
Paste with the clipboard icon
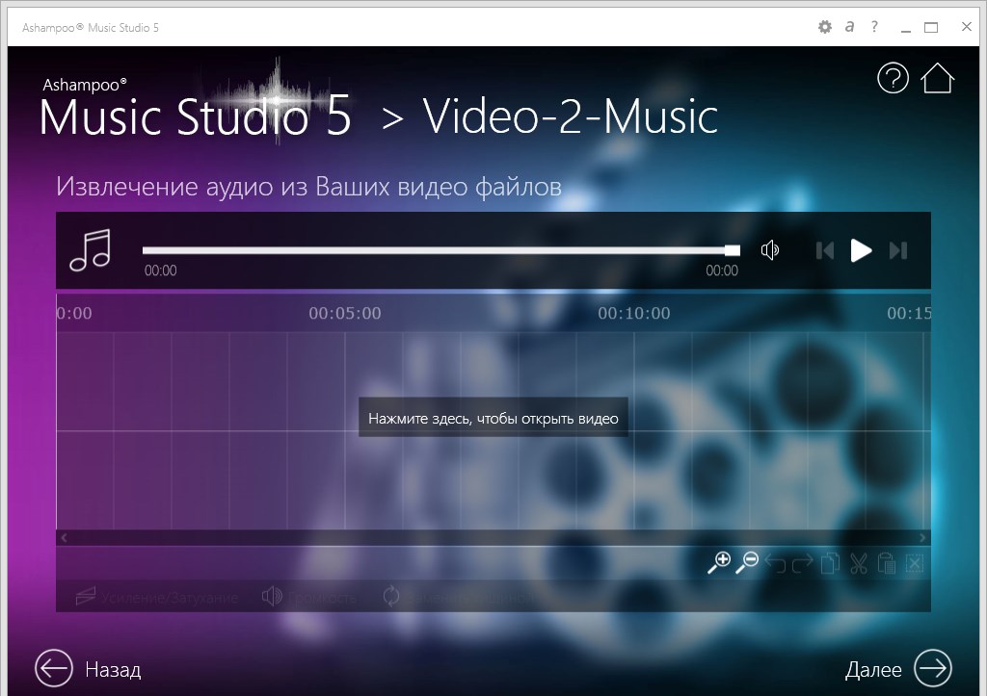point(887,563)
